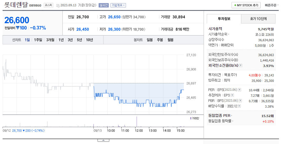Viewport: 281px width, 144px height.
Task: Click the dividend yield 3.38%
Action: [x=269, y=106]
